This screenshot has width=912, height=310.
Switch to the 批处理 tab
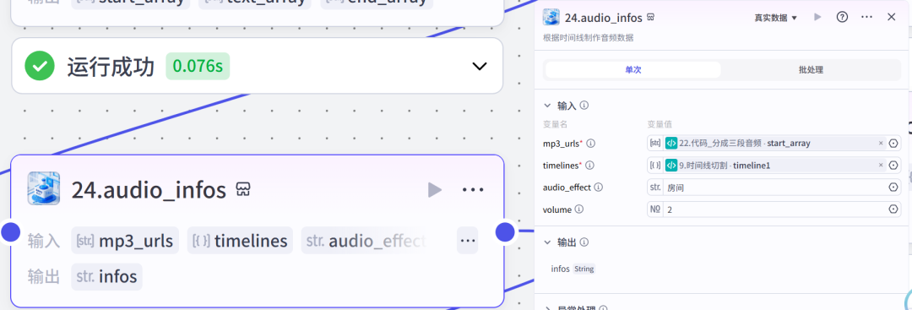(x=811, y=70)
